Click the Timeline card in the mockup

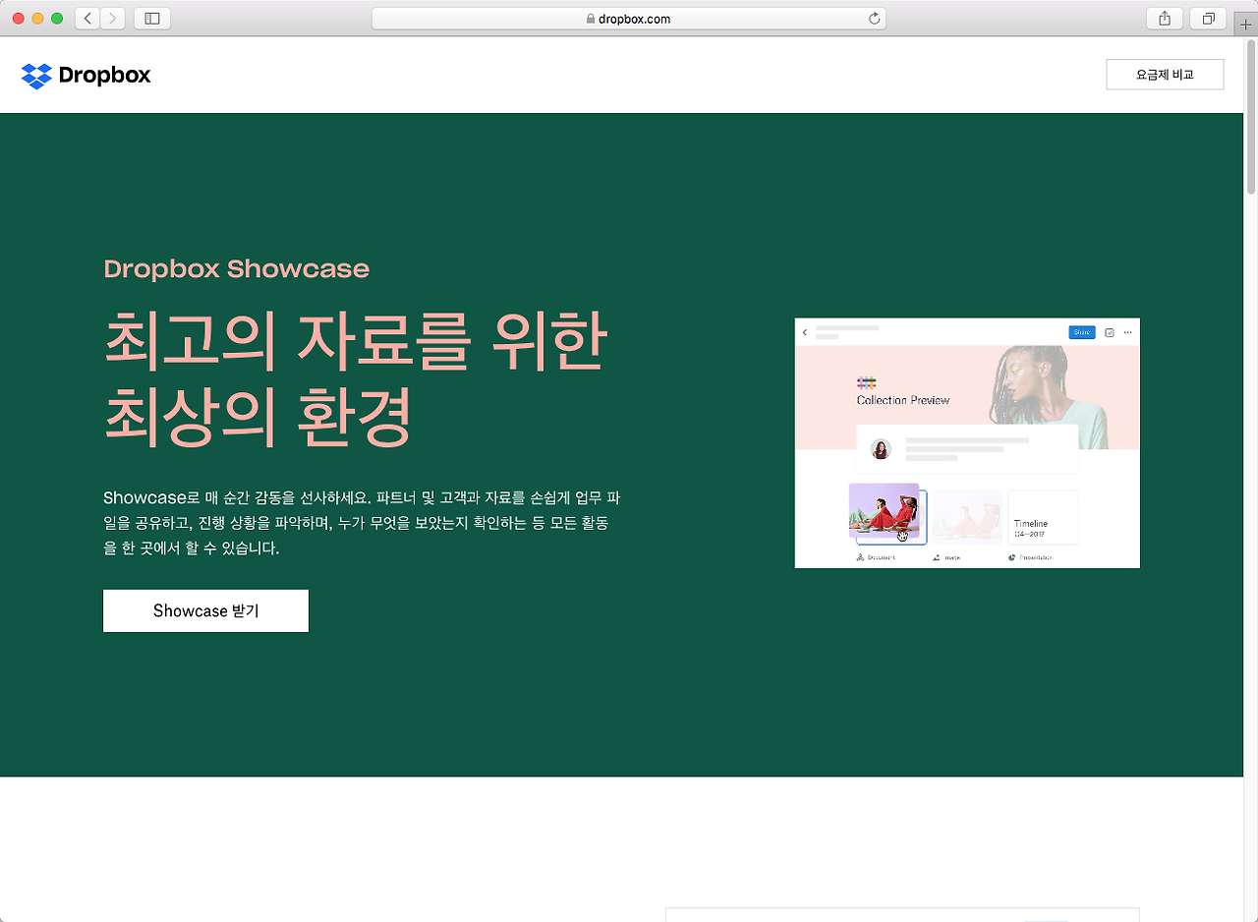pos(1043,517)
